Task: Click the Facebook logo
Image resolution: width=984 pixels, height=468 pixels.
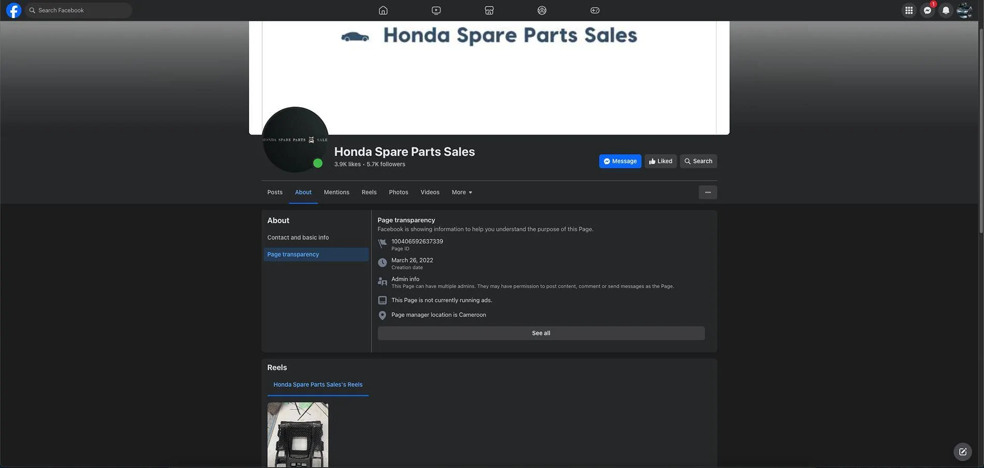Action: [x=13, y=9]
